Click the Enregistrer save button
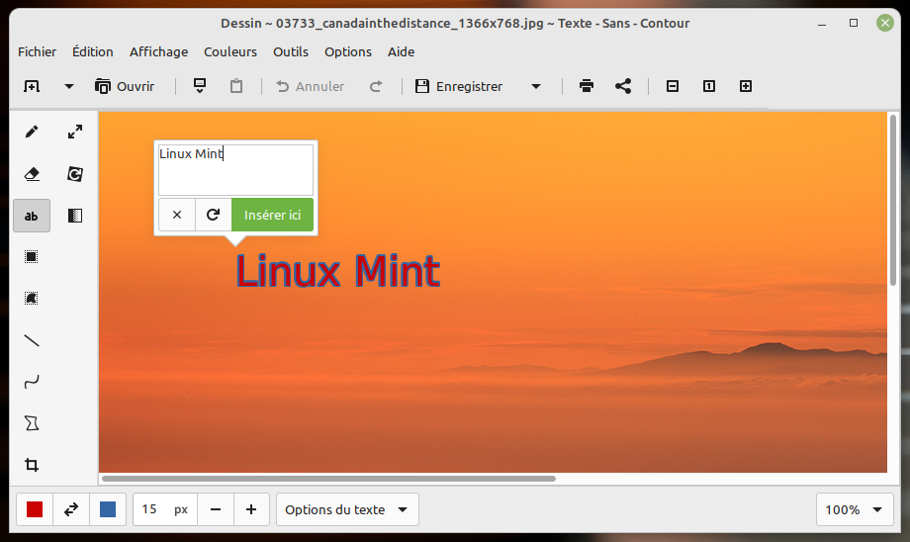910x542 pixels. click(460, 86)
